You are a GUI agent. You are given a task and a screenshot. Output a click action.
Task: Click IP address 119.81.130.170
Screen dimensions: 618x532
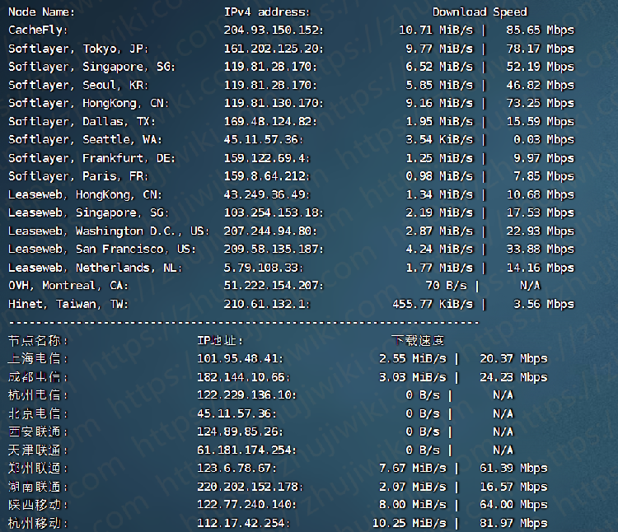click(274, 103)
